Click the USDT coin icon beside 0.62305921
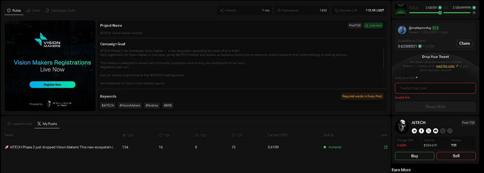The width and height of the screenshot is (484, 173). click(420, 46)
